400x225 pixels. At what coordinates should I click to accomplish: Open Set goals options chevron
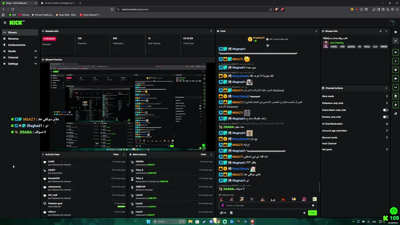coord(387,149)
